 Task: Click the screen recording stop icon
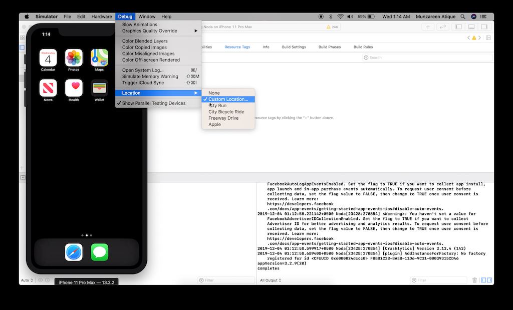point(321,17)
